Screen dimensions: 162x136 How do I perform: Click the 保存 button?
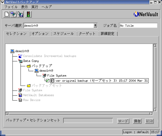[x=137, y=121]
